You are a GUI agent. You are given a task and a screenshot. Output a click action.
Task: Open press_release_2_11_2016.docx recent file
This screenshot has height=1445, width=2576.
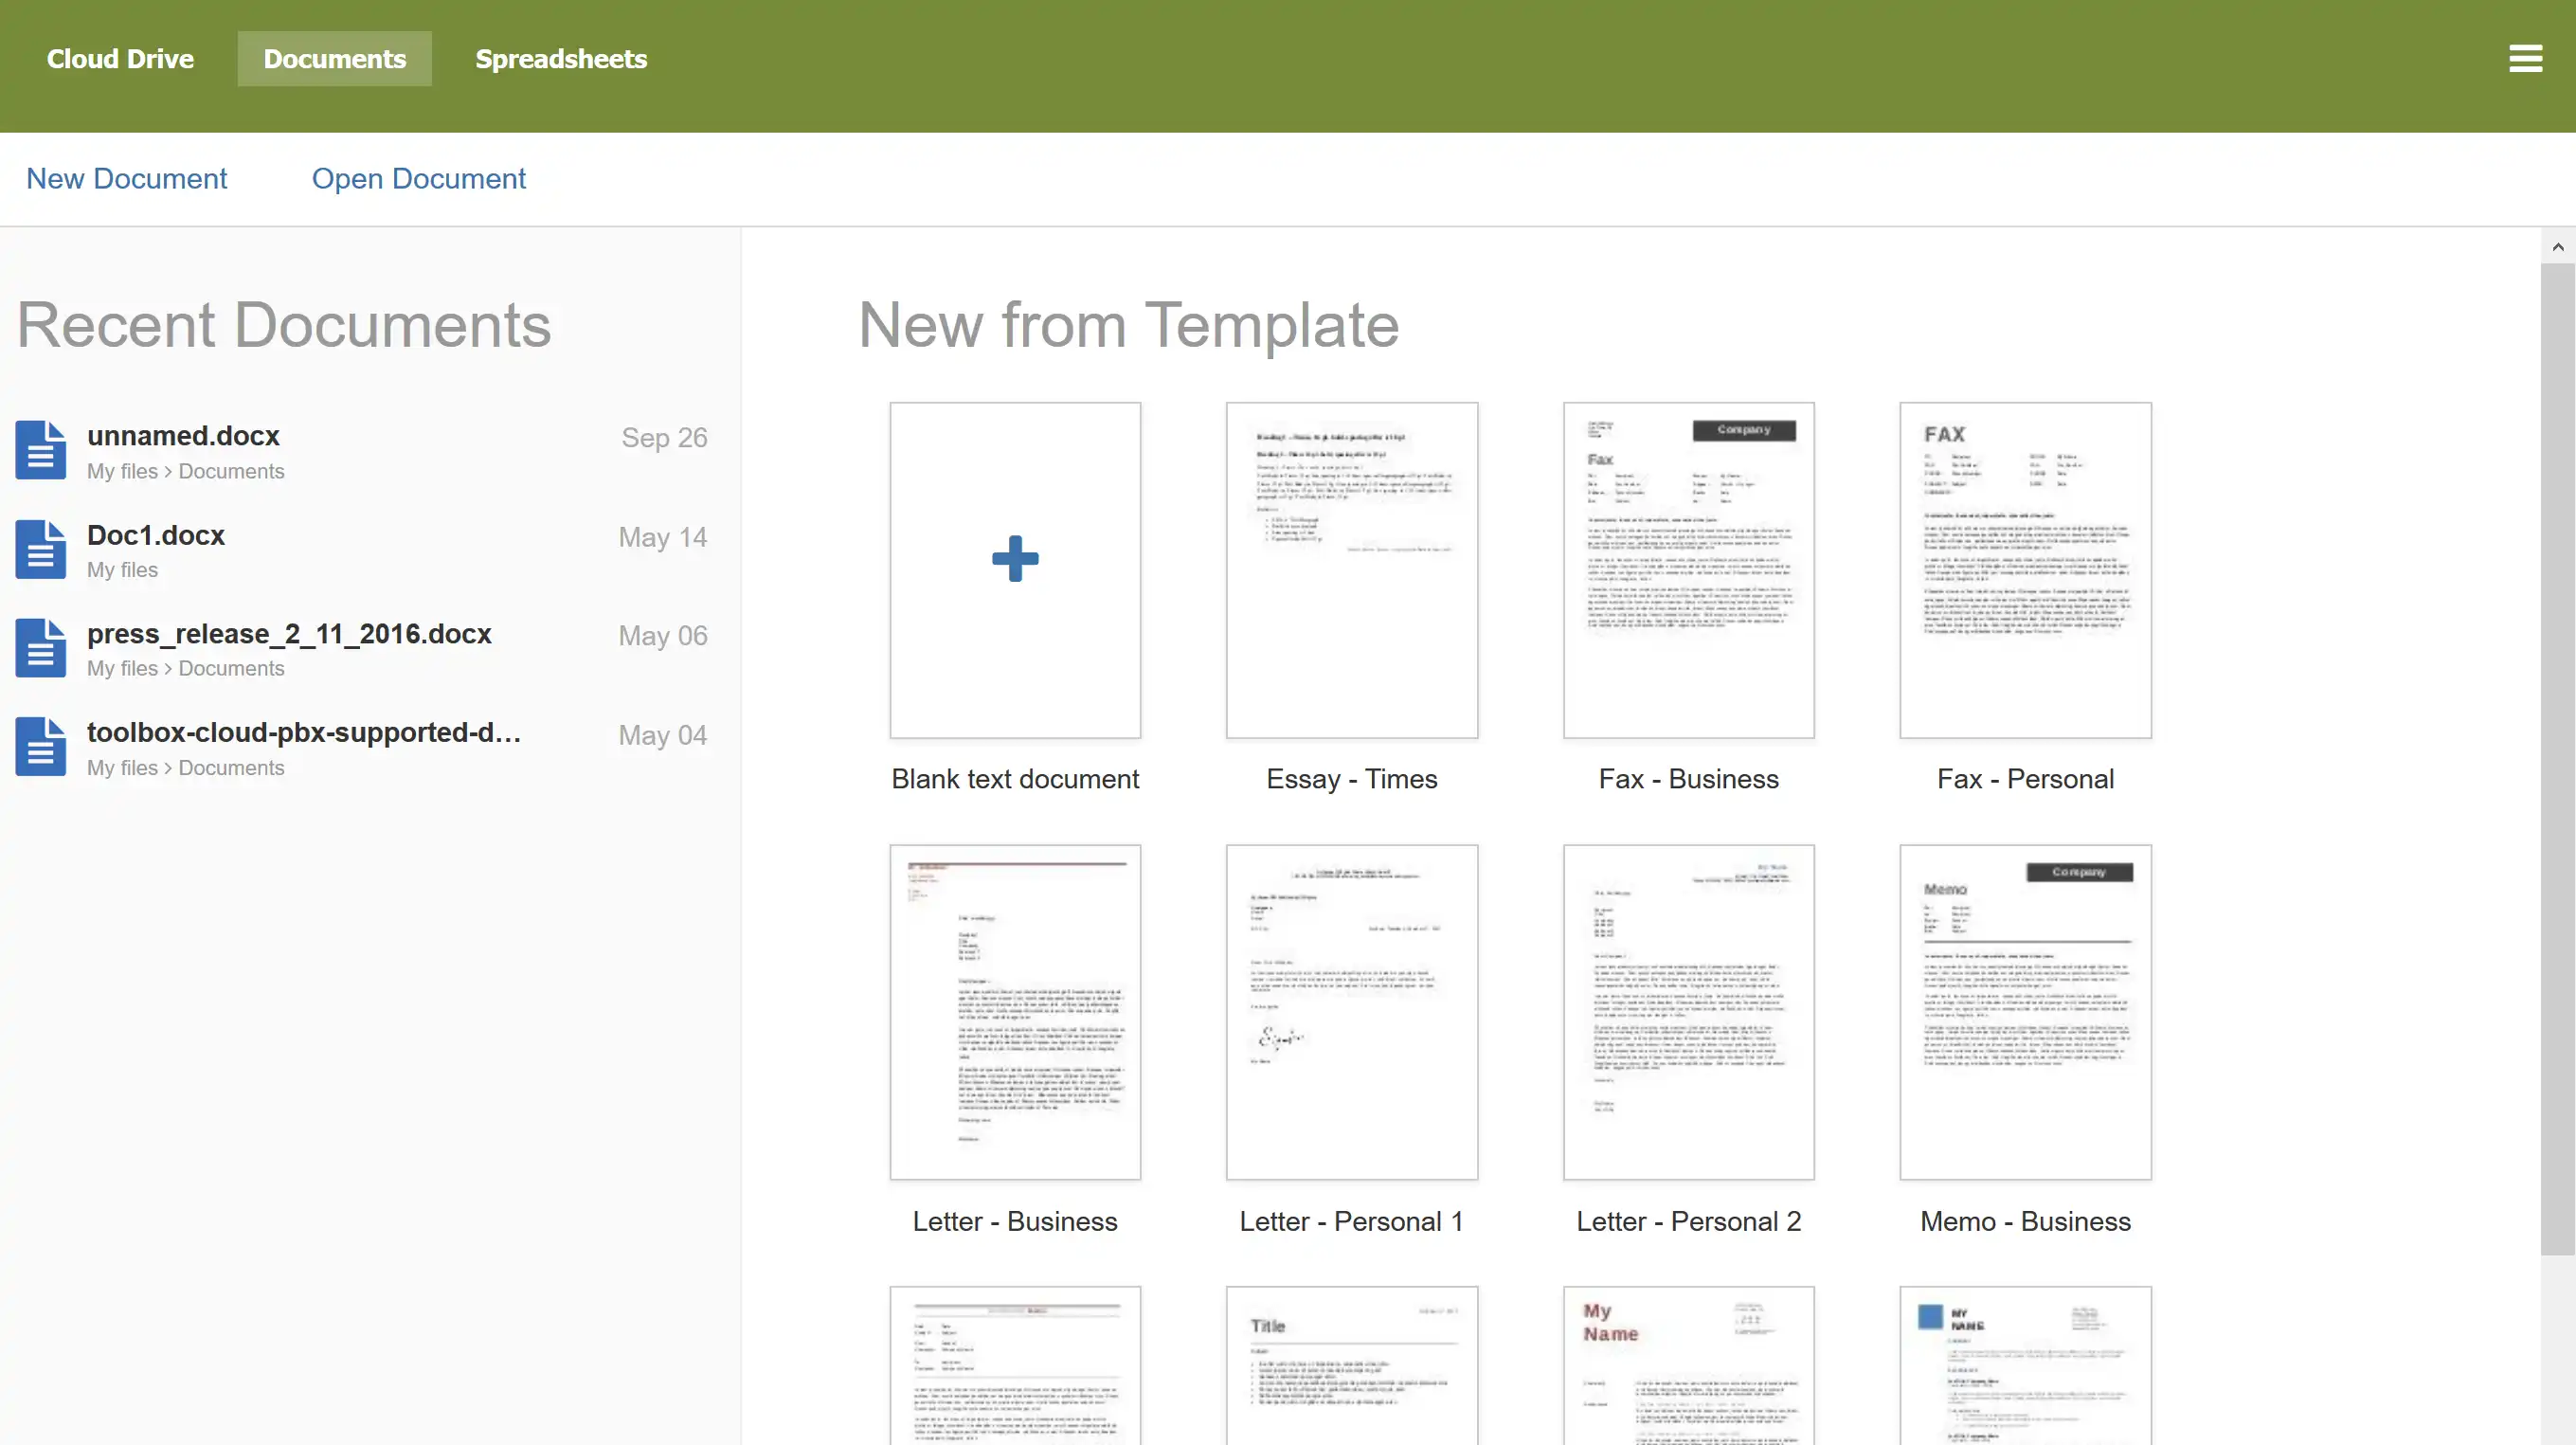[288, 633]
